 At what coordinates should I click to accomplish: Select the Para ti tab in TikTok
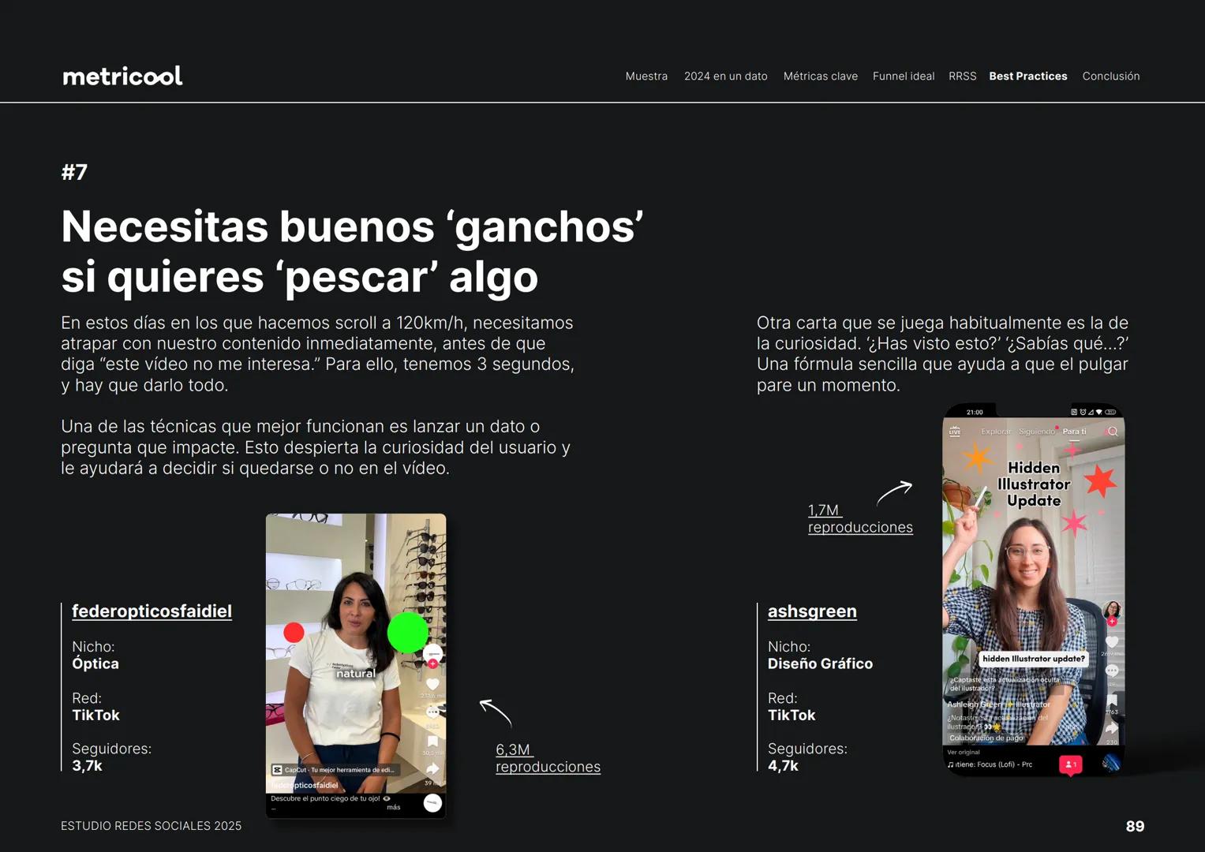pyautogui.click(x=1074, y=432)
